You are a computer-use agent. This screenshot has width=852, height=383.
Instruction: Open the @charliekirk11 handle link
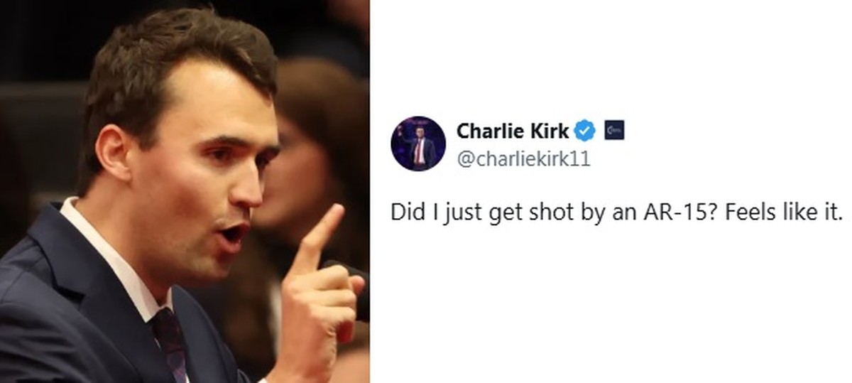click(x=523, y=159)
